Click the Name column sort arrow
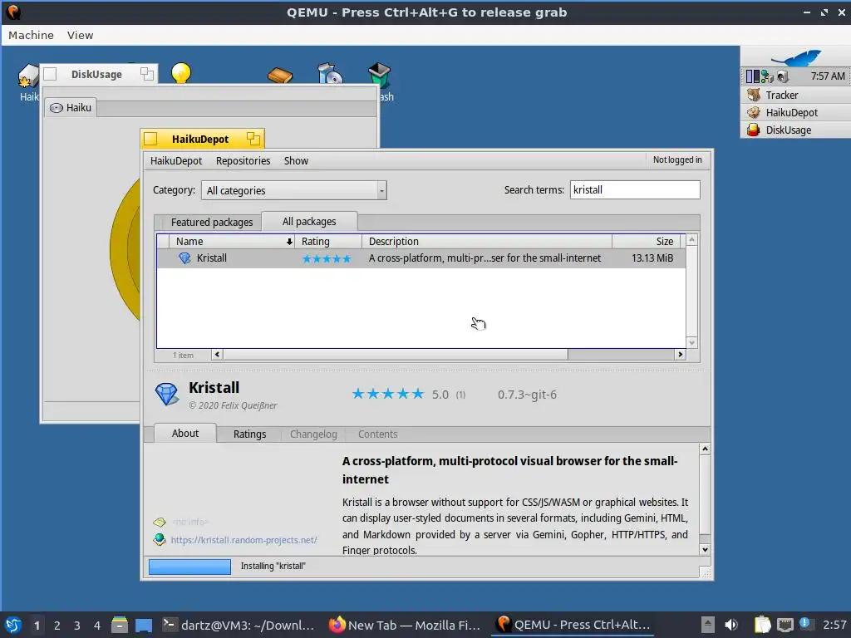 (x=289, y=242)
